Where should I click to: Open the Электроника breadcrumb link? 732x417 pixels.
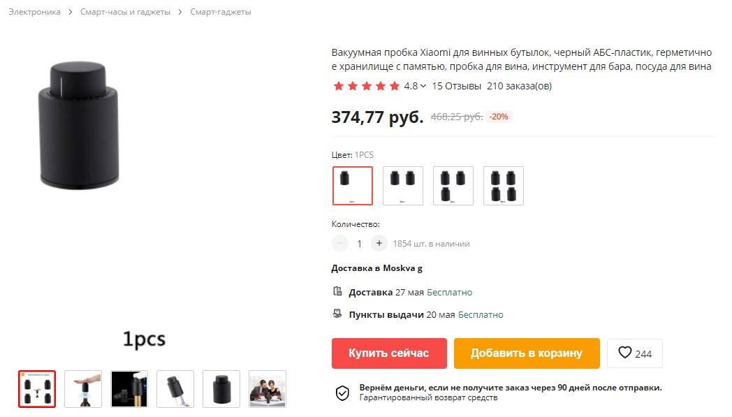(x=34, y=12)
